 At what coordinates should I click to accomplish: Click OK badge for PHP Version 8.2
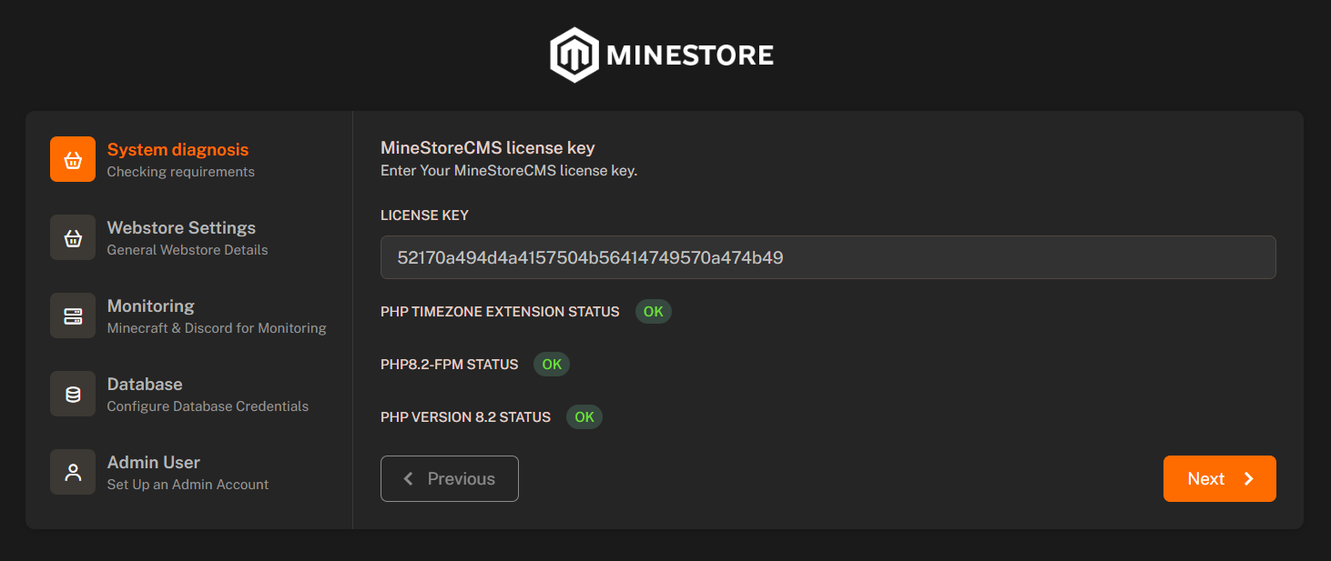click(x=584, y=417)
